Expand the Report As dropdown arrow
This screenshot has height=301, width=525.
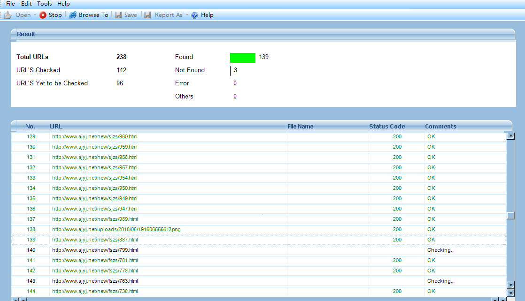click(187, 15)
